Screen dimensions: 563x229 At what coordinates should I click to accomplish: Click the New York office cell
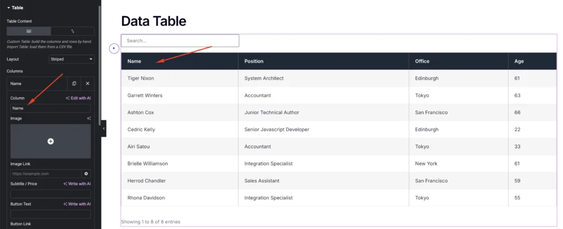459,164
